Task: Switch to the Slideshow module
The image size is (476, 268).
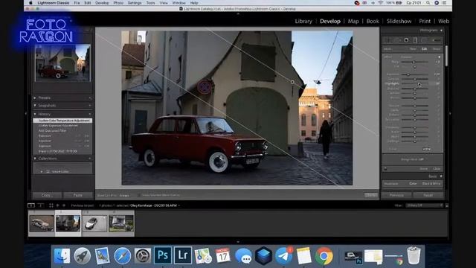Action: click(x=399, y=22)
